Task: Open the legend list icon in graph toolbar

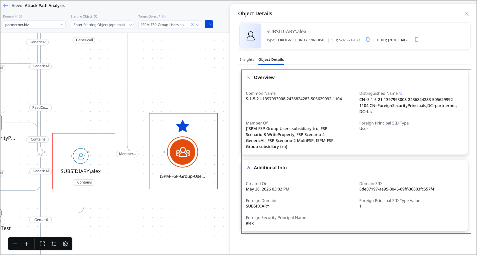Action: [x=54, y=244]
